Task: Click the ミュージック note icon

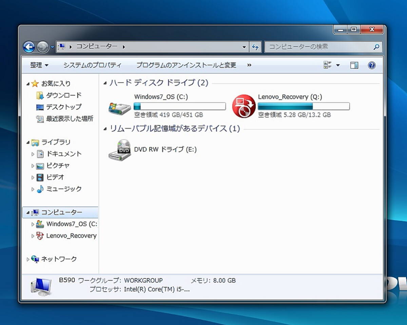Action: click(40, 189)
